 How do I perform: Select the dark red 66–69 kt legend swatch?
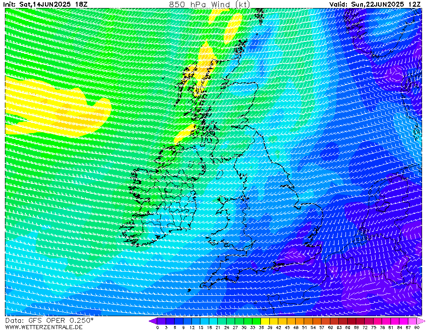point(352,321)
